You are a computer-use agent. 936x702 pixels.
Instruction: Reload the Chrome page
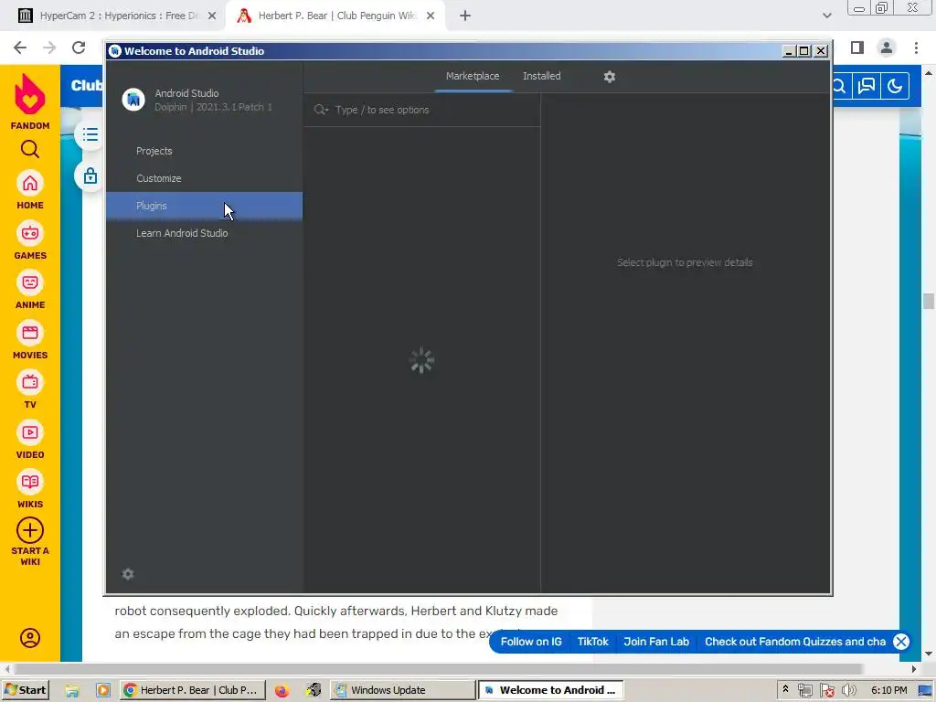(79, 48)
